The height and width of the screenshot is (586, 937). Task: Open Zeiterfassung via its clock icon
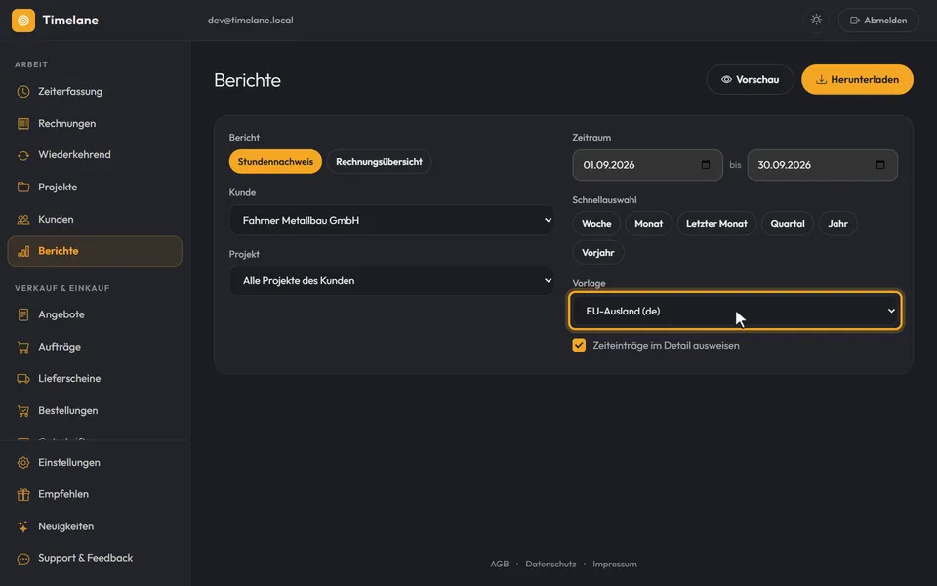coord(23,92)
